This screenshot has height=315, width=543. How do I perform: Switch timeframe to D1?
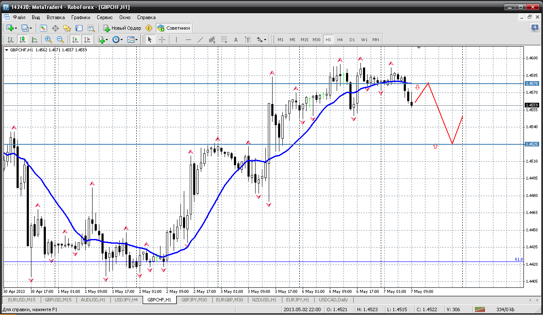click(352, 39)
